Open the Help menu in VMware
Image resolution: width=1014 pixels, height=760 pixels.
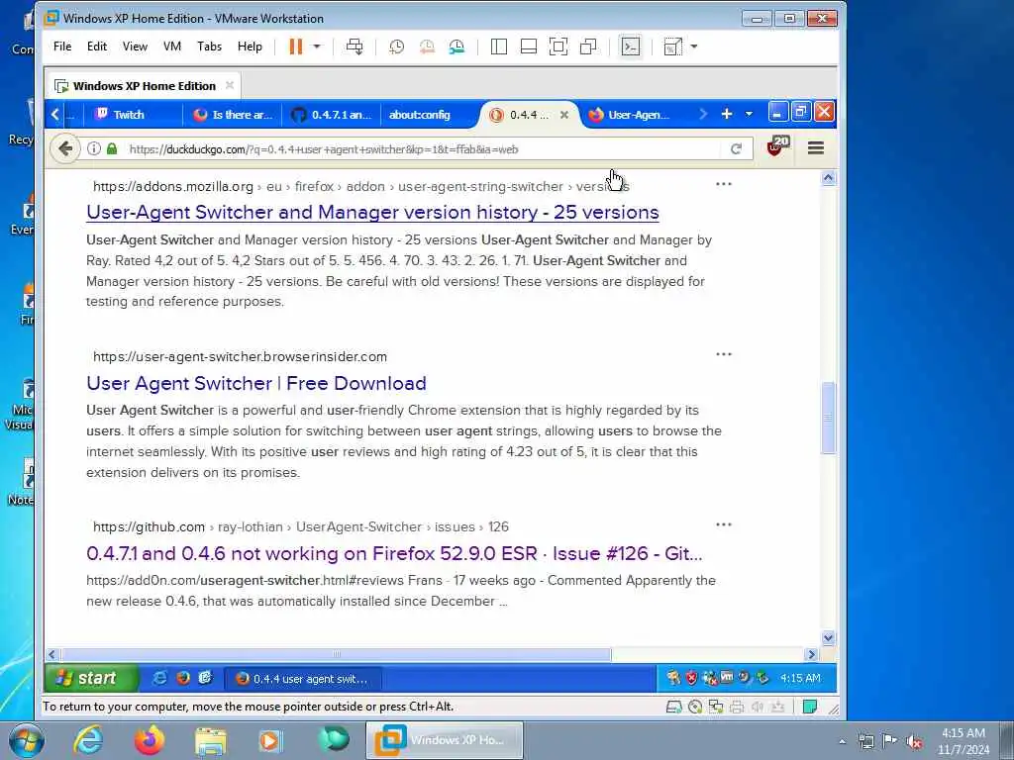click(250, 47)
